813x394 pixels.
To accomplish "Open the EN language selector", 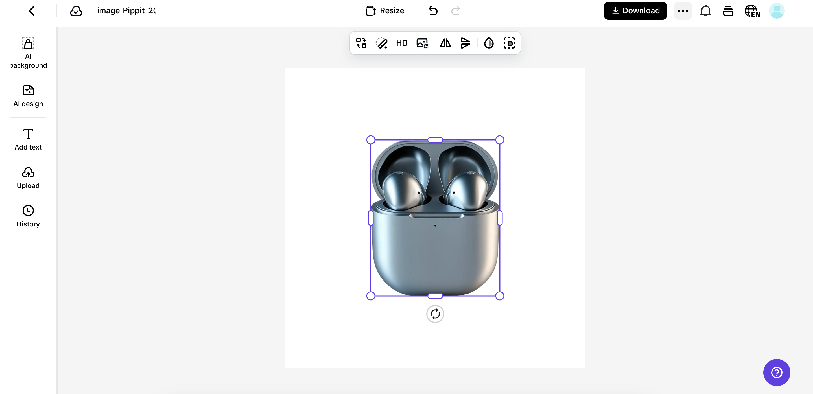I will coord(752,11).
